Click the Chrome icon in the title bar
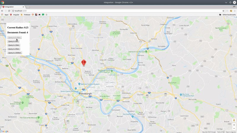237x133 pixels. (x=3, y=2)
